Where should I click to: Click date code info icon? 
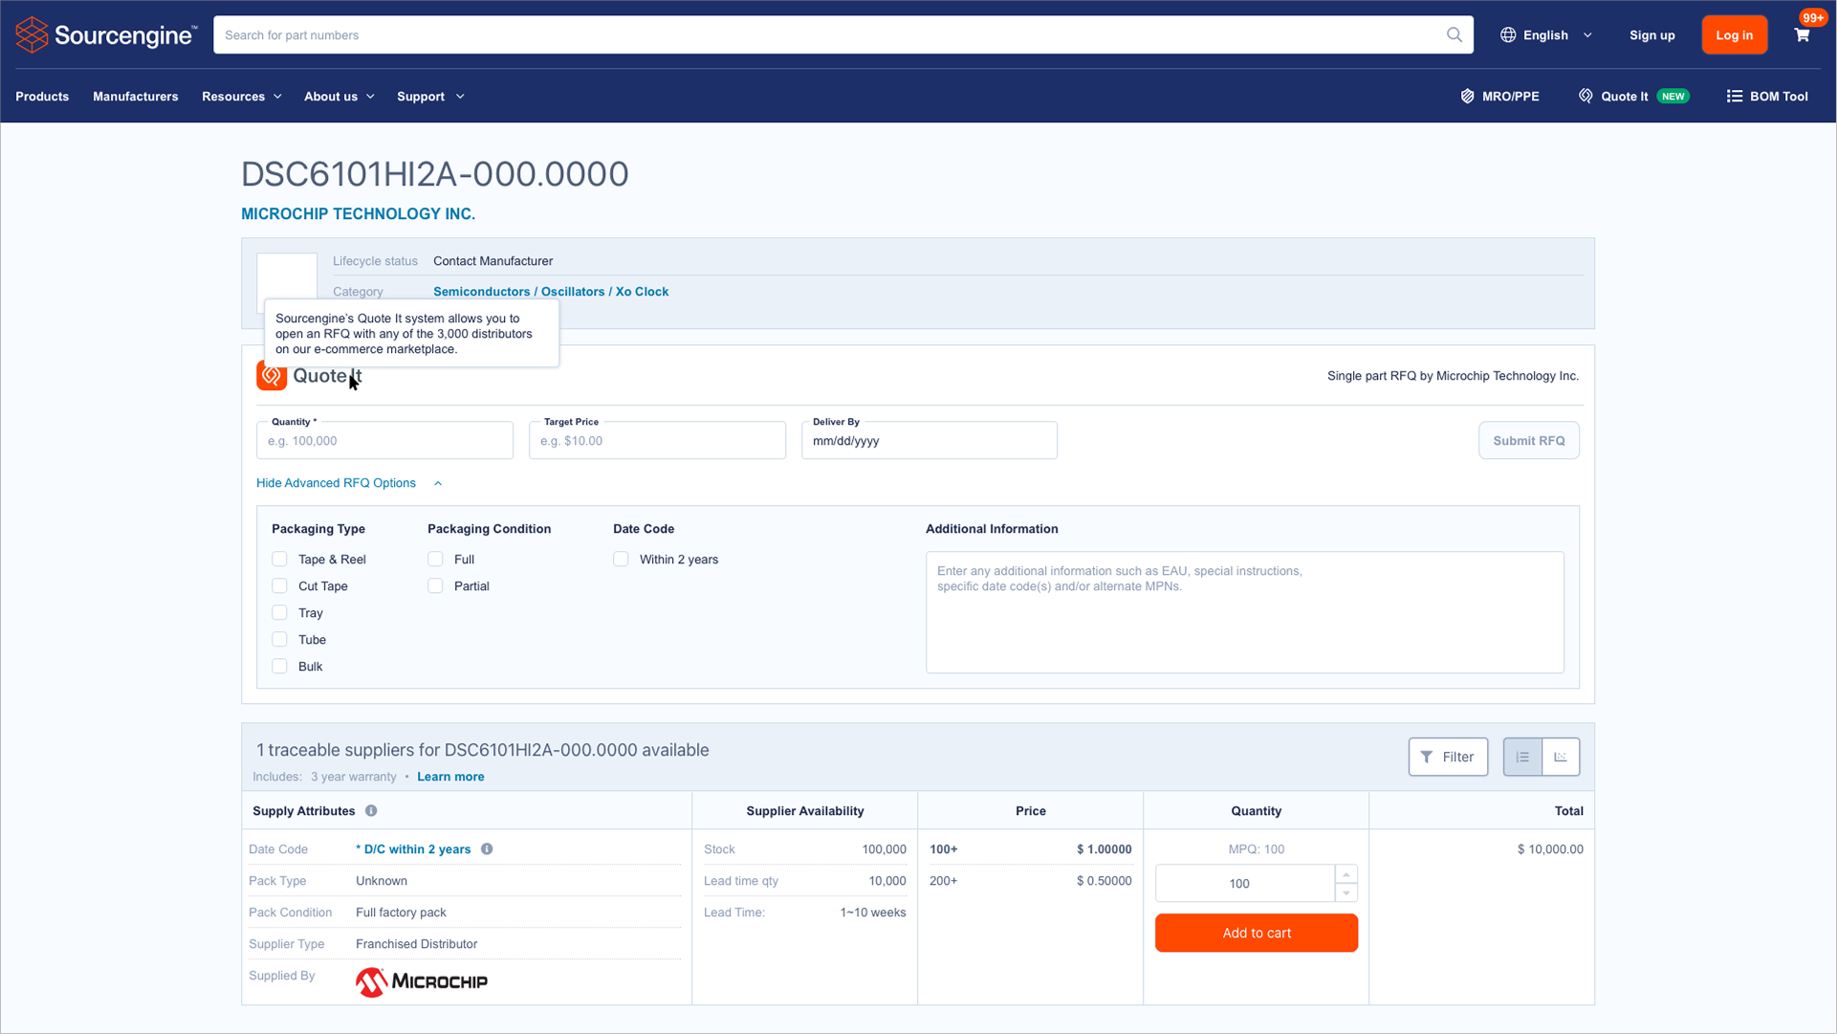[487, 849]
